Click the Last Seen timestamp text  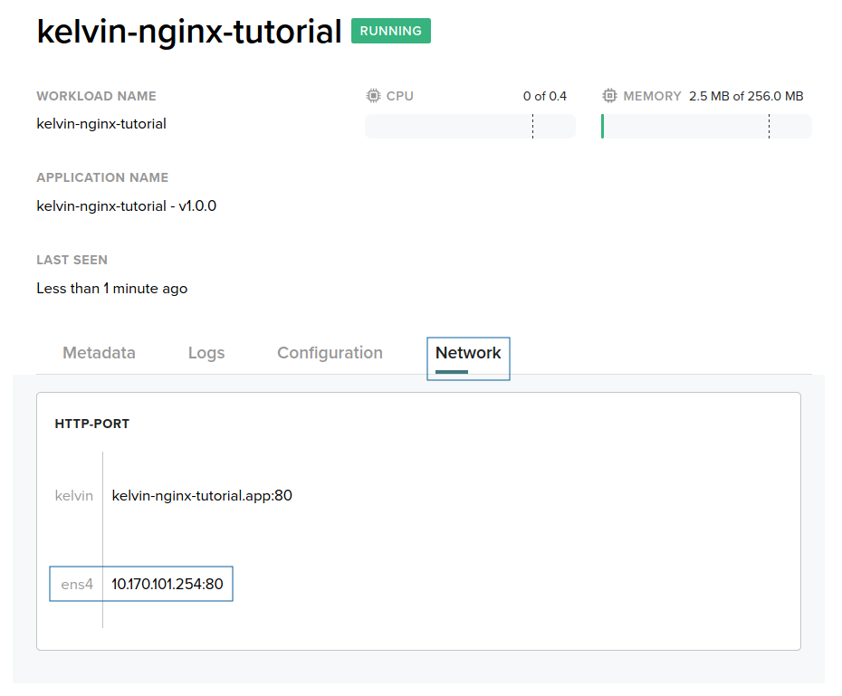[111, 288]
